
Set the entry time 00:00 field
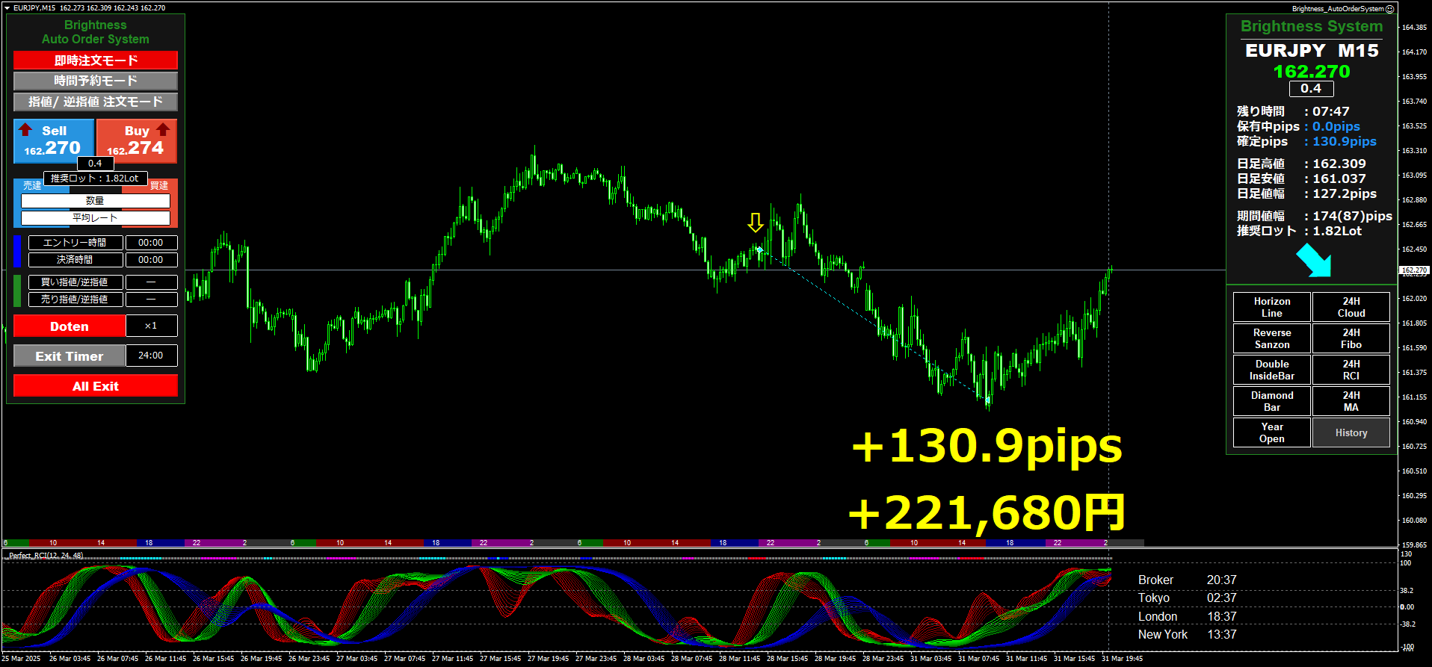pos(151,243)
